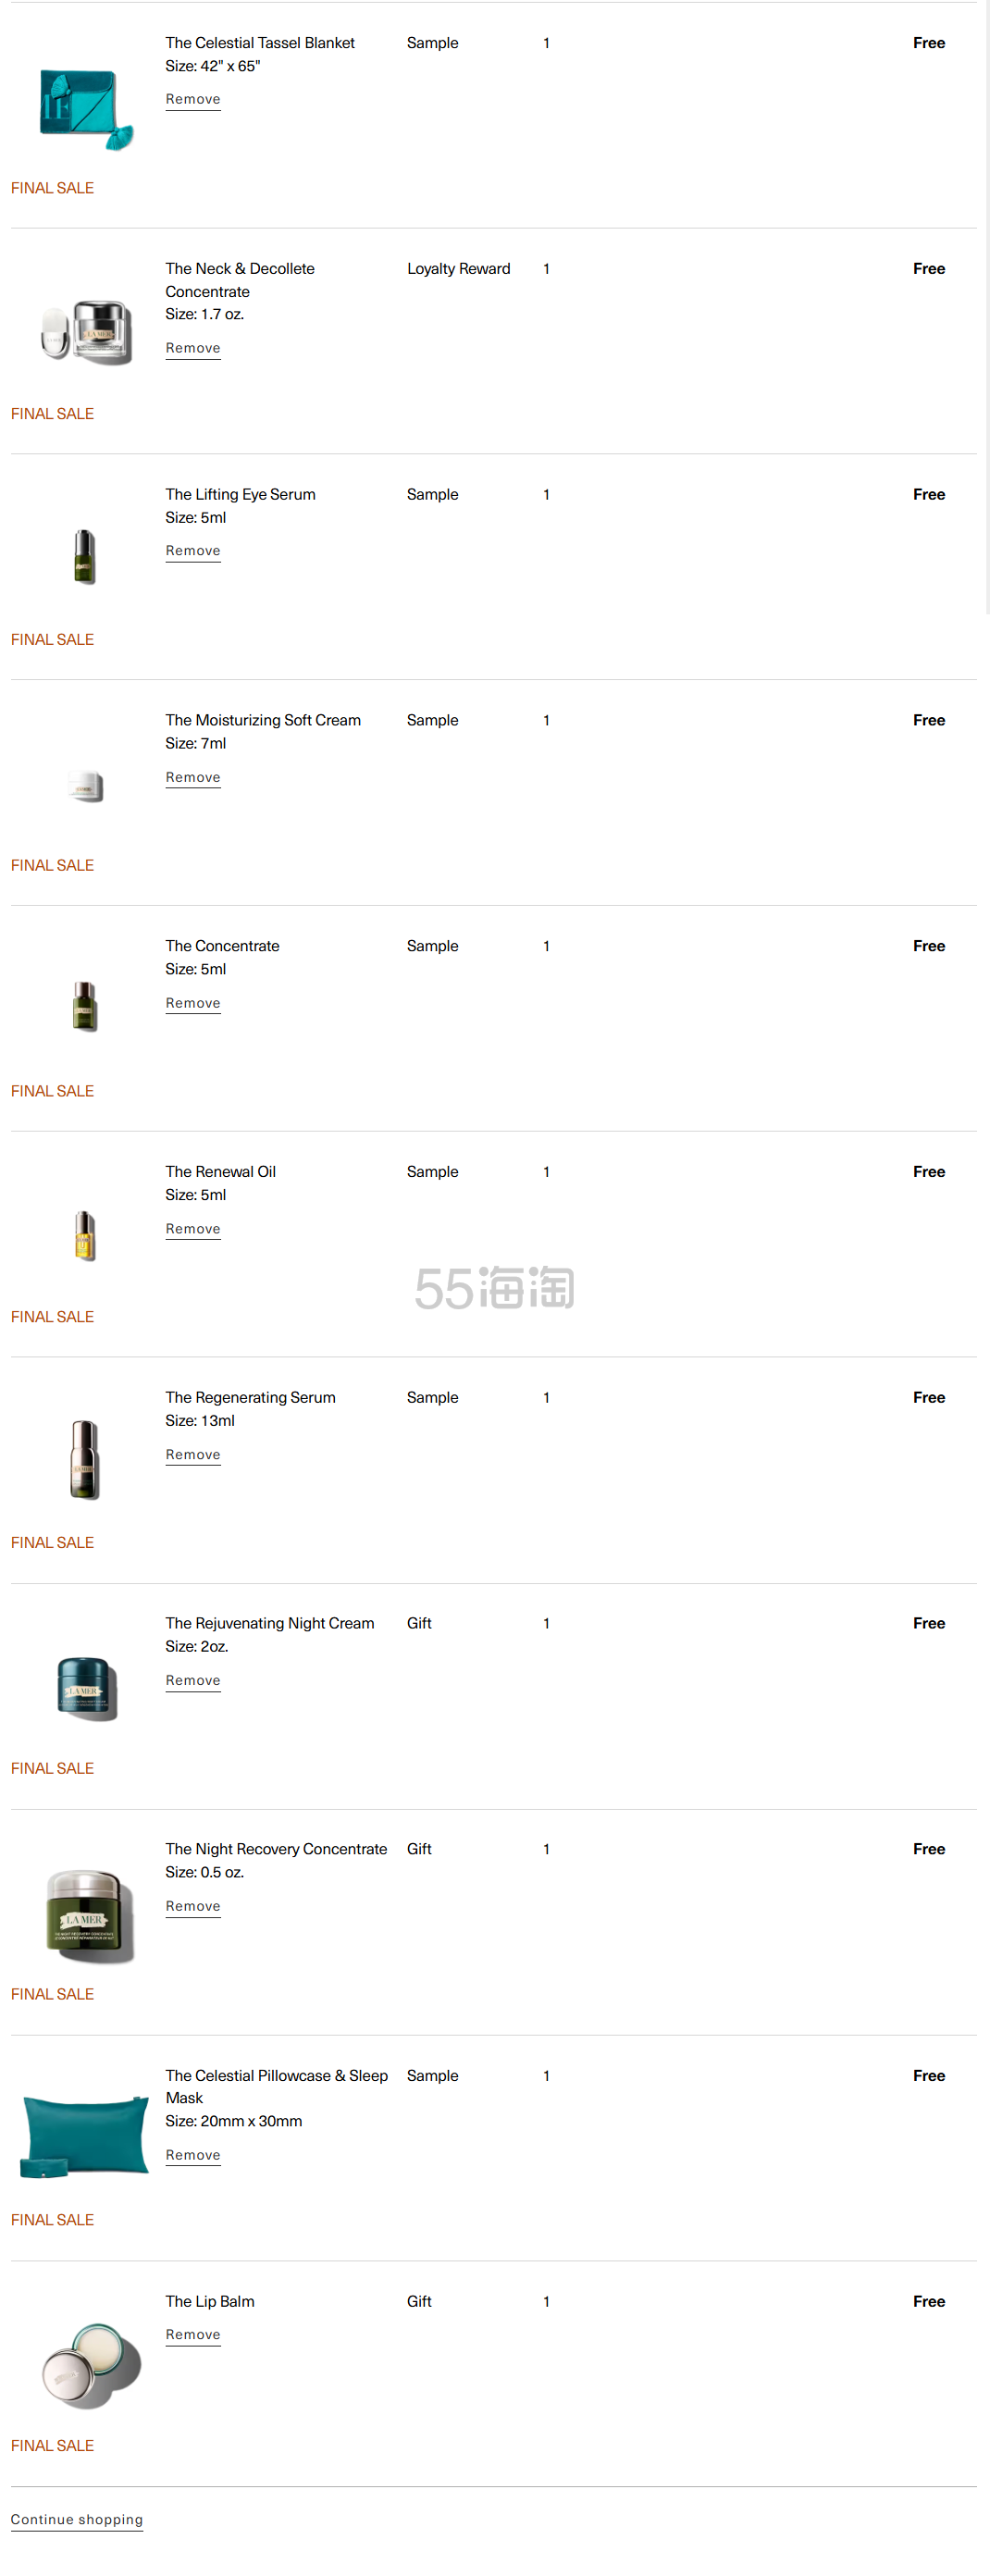Remove the Night Recovery Concentrate gift
Screen dimensions: 990x2576
[193, 1906]
